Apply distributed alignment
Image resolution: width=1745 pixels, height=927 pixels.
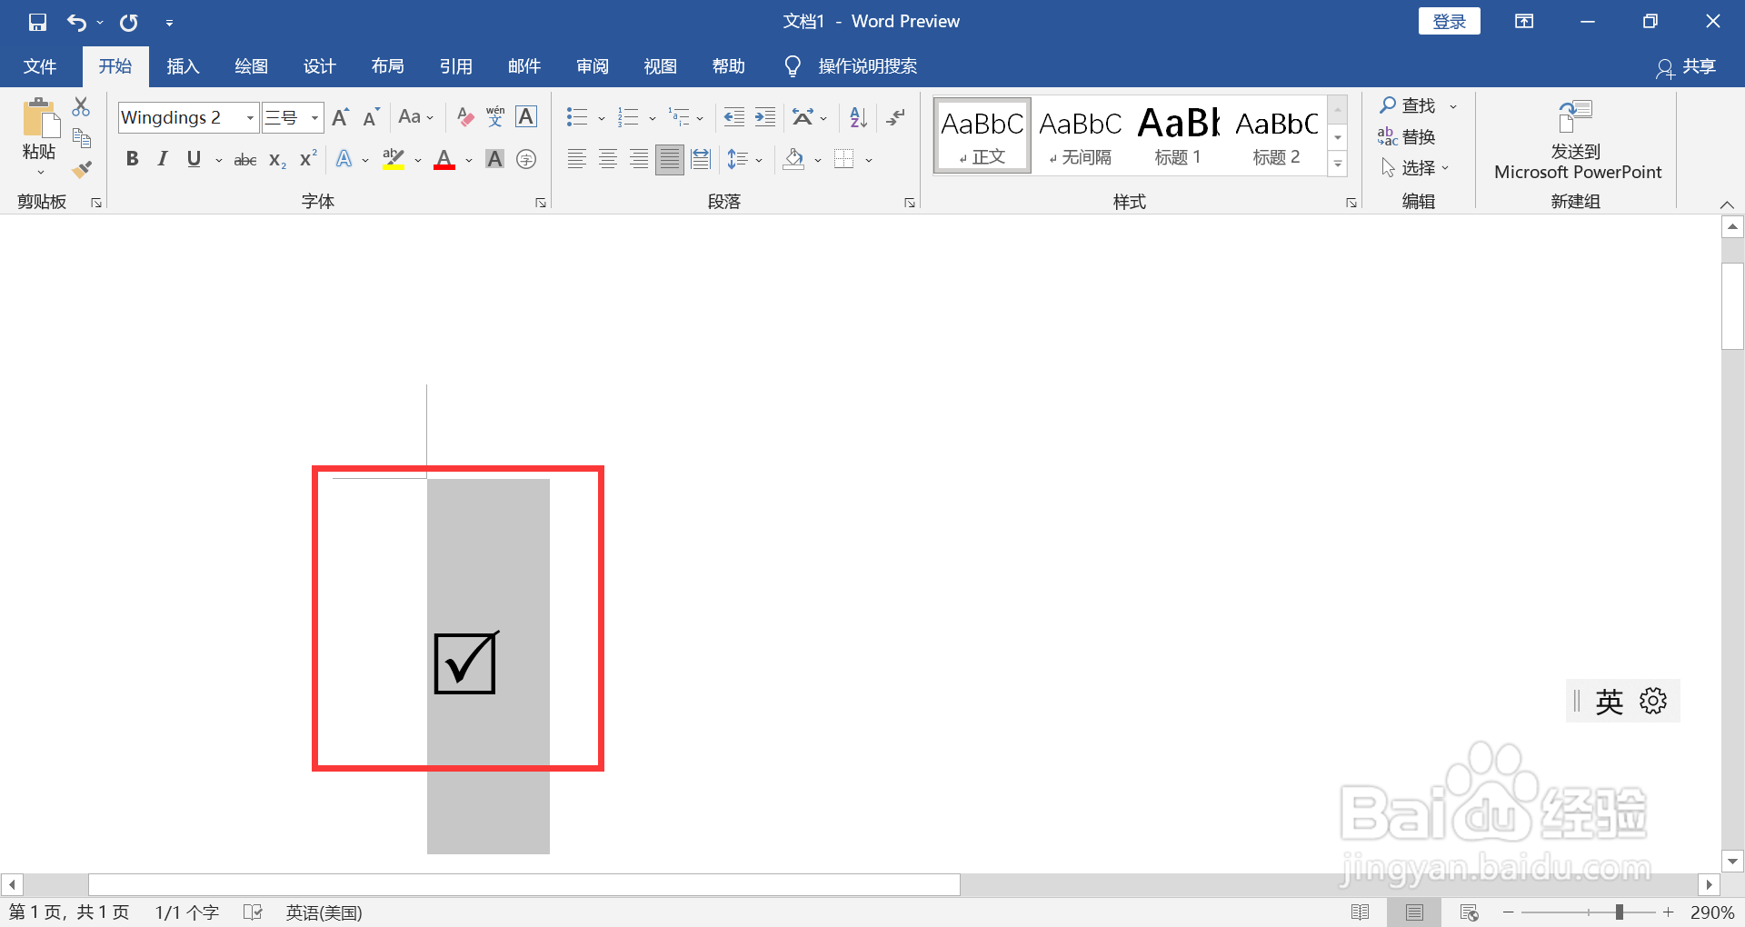pyautogui.click(x=701, y=160)
